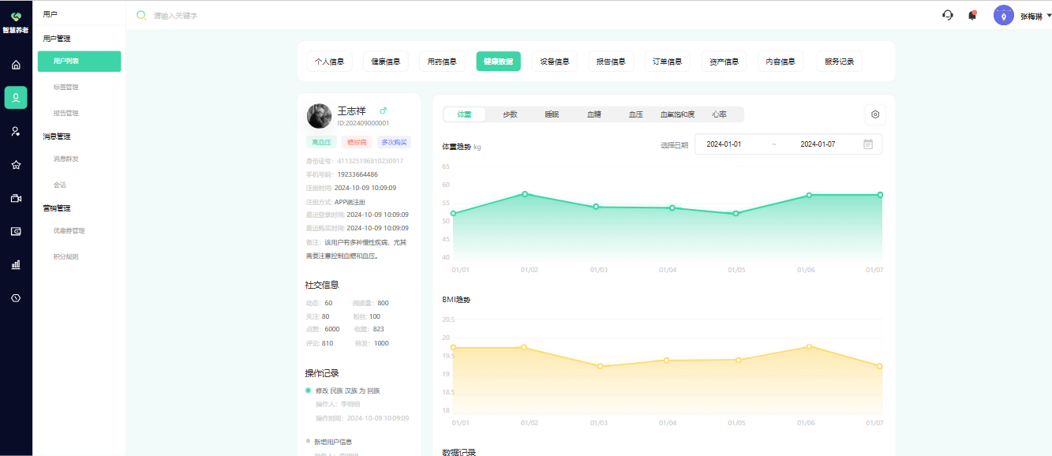Click the 01/05 point on the weight chart
Screen dimensions: 1052x456
736,213
